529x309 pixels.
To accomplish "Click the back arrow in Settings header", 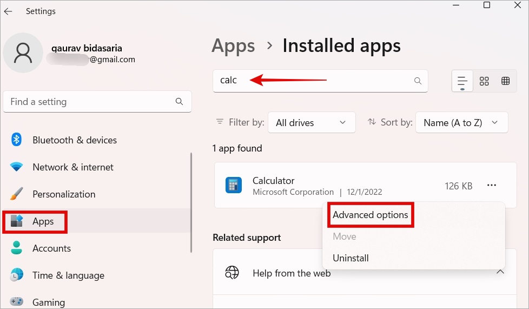I will [8, 11].
